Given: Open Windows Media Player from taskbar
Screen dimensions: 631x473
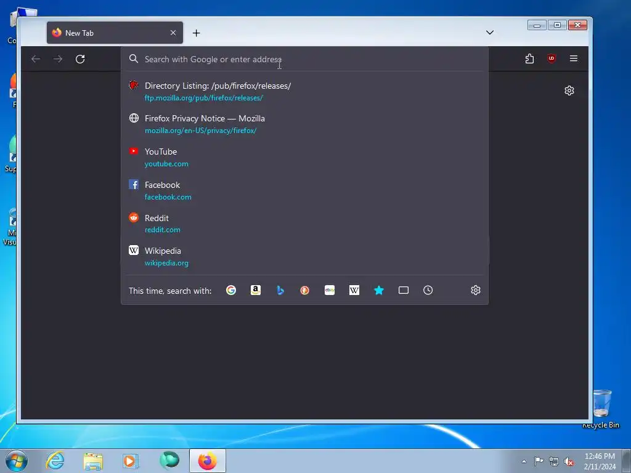Looking at the screenshot, I should click(x=131, y=461).
